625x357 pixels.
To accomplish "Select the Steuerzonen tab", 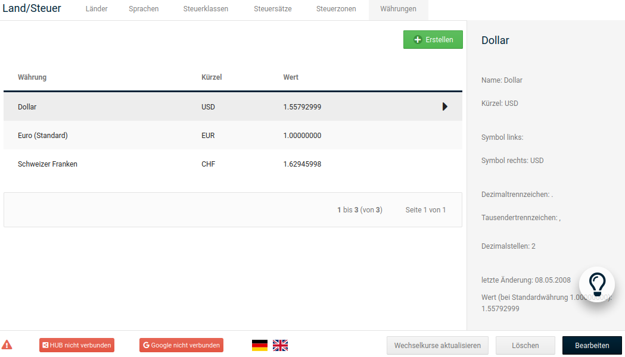I will click(x=336, y=9).
